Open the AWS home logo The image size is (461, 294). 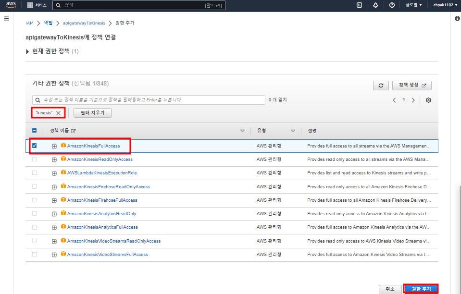tap(11, 5)
